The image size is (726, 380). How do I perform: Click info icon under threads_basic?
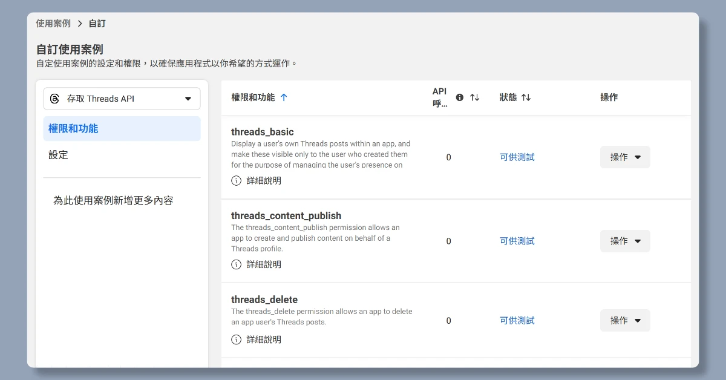pos(236,180)
